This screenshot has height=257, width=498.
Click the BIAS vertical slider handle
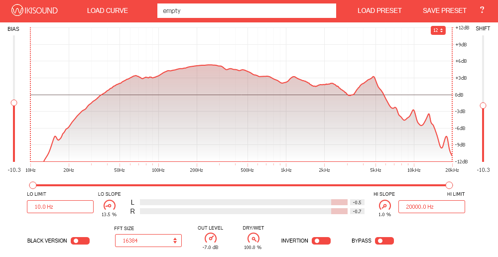(x=14, y=103)
